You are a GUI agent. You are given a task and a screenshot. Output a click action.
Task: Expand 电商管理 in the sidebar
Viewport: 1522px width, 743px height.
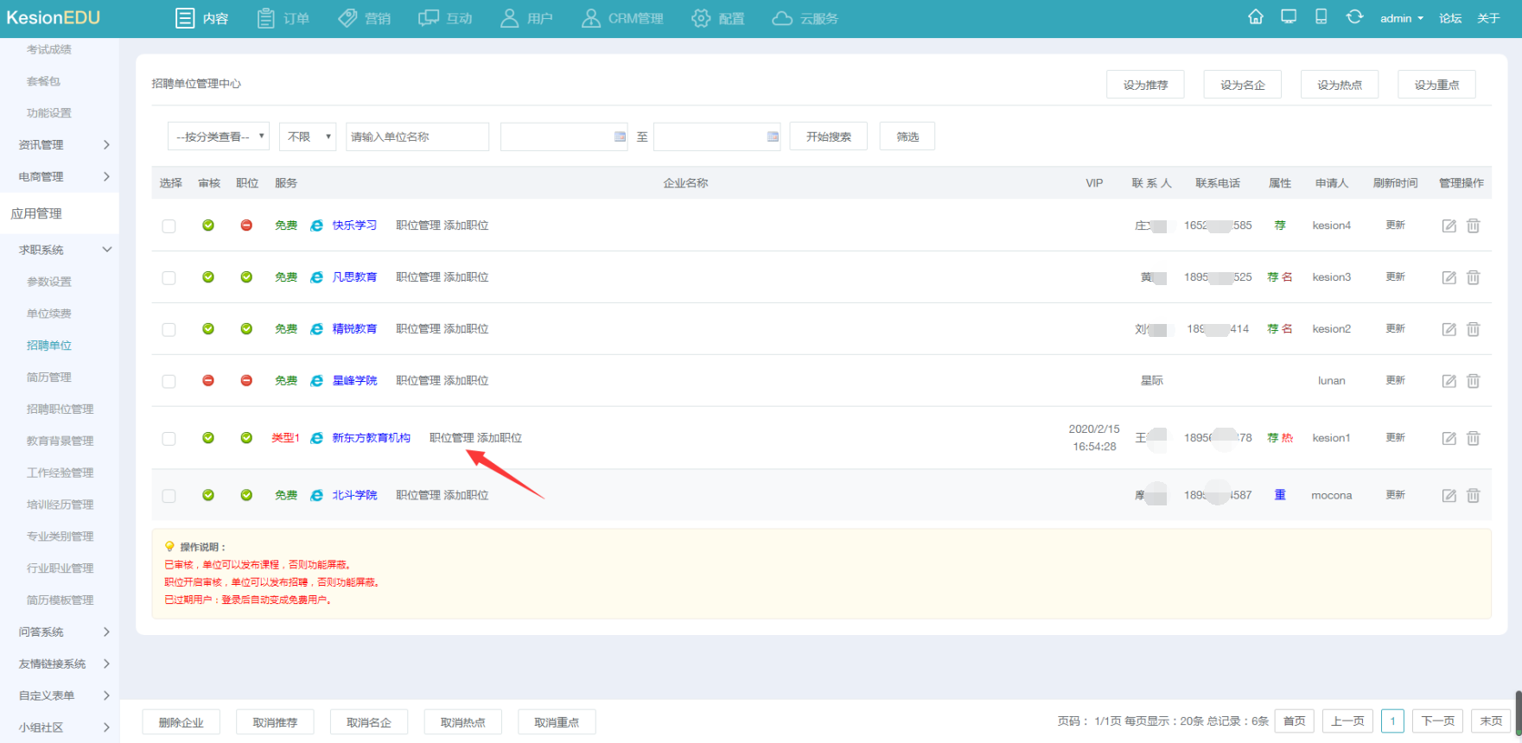tap(60, 176)
